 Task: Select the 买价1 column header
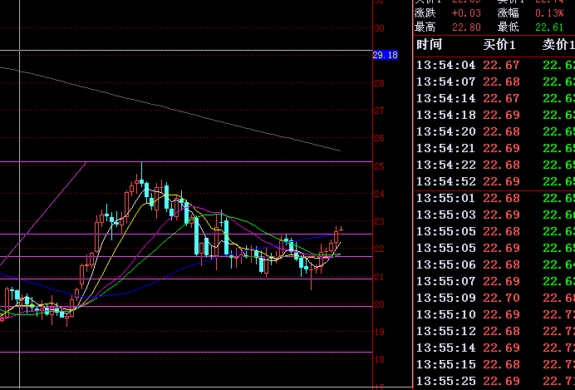(499, 45)
